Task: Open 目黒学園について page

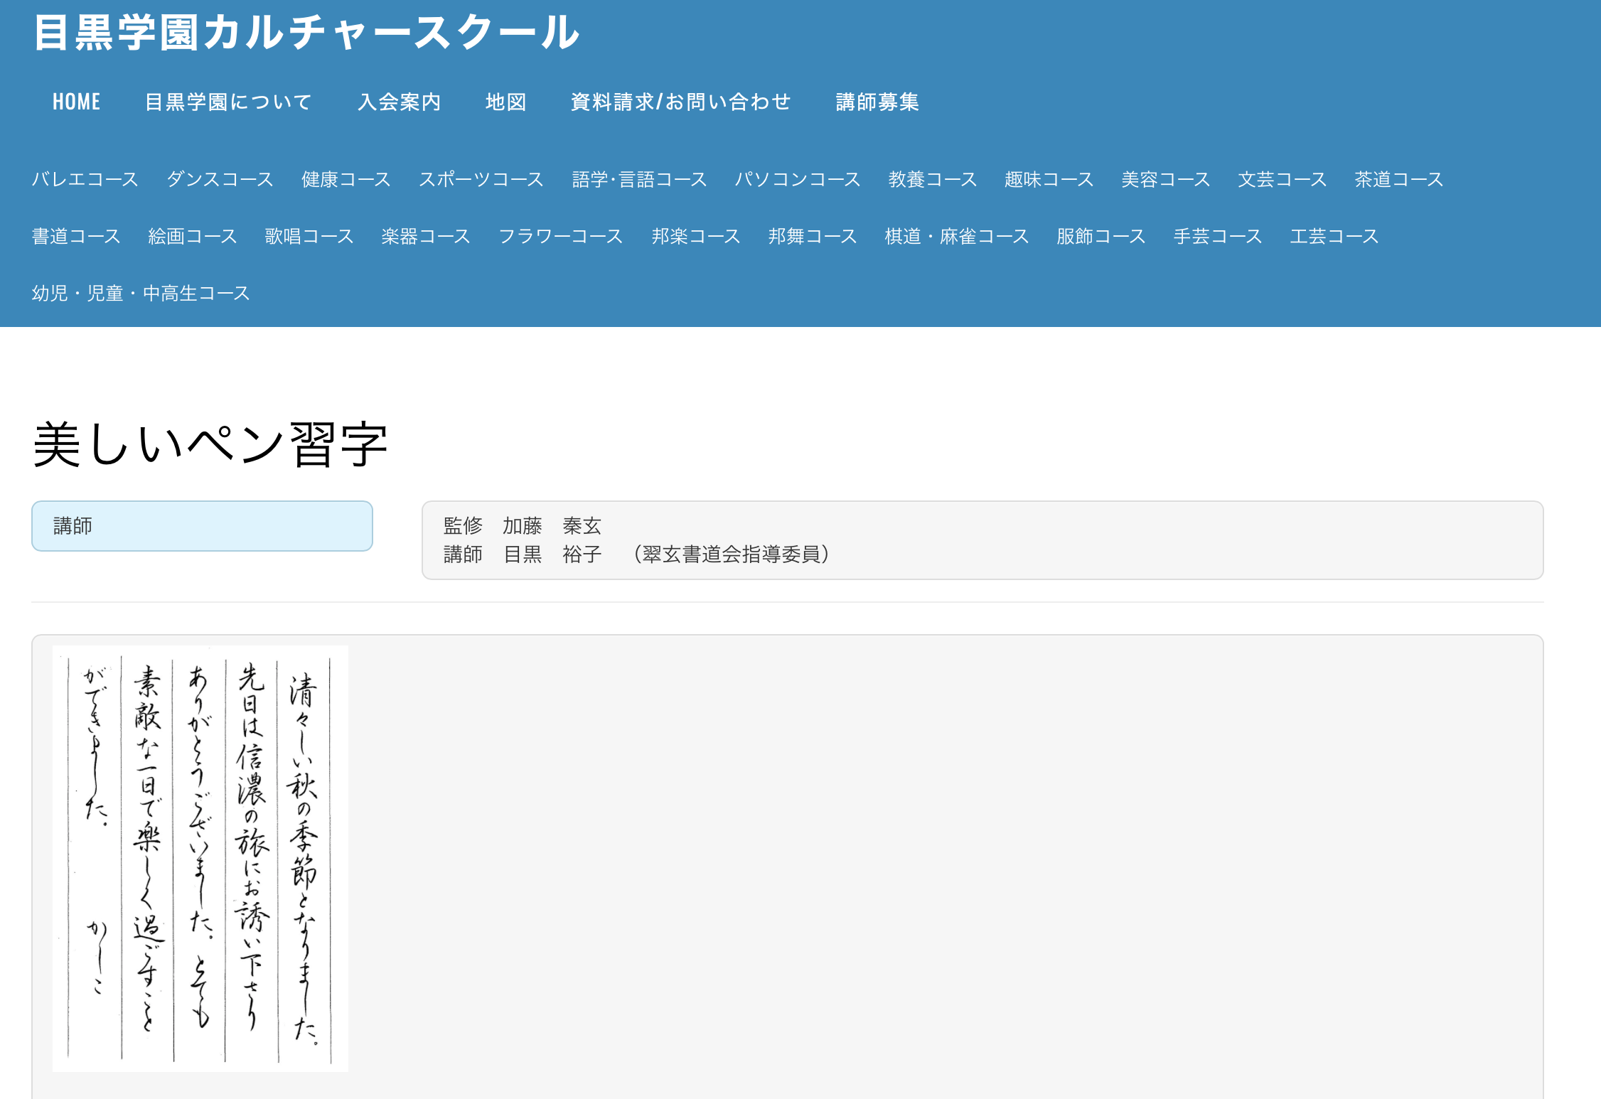Action: tap(228, 102)
